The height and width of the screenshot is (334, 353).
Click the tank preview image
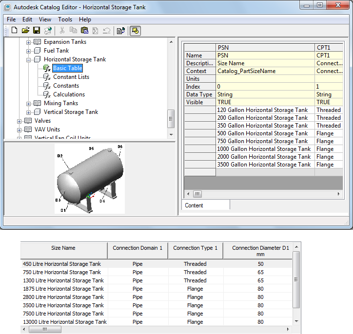click(90, 179)
